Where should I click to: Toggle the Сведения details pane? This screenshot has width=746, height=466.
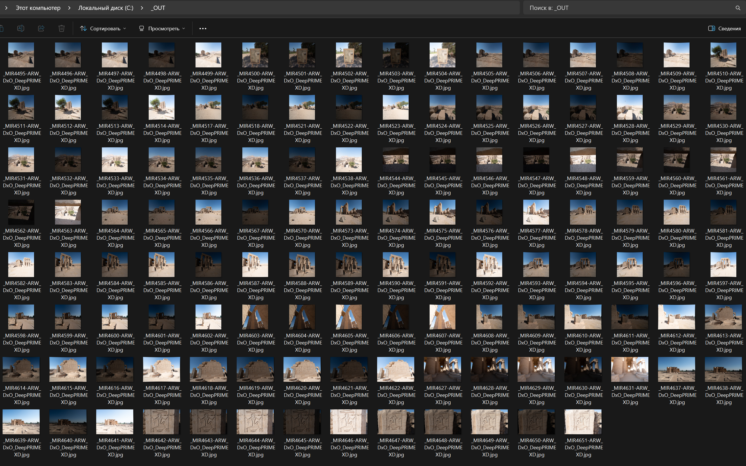point(724,28)
